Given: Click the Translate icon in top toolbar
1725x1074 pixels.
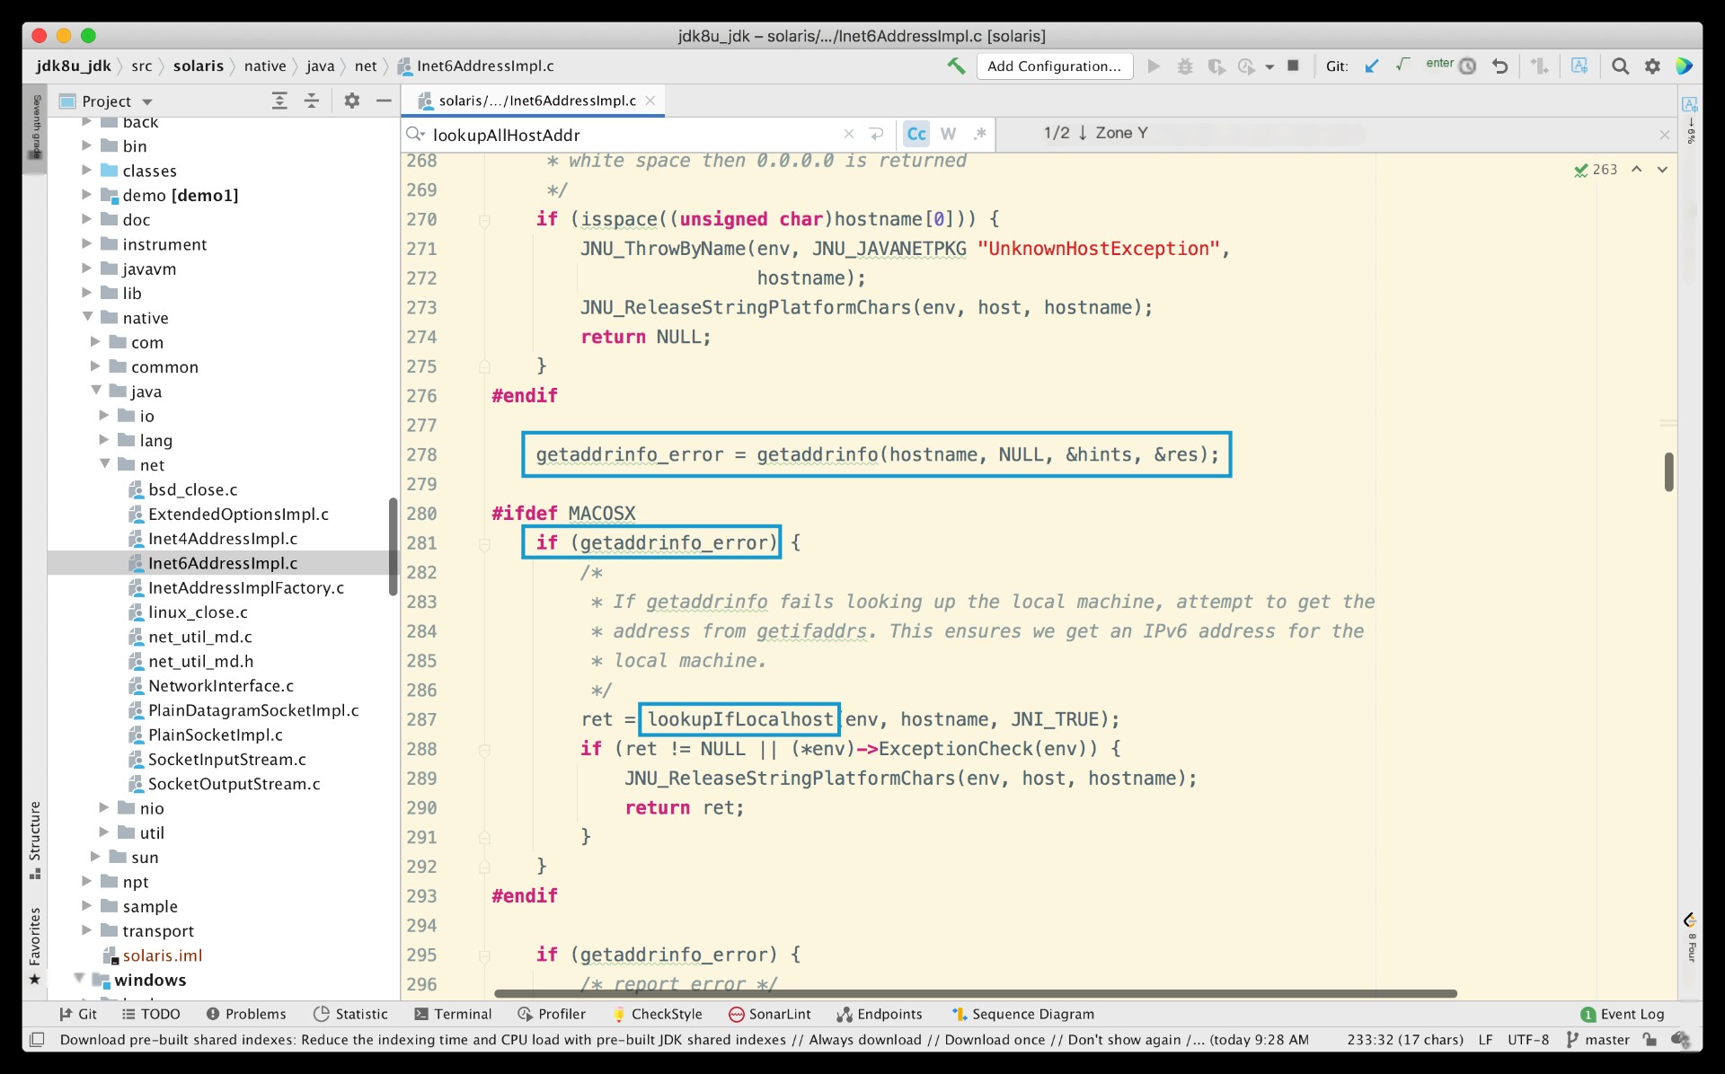Looking at the screenshot, I should point(1579,66).
